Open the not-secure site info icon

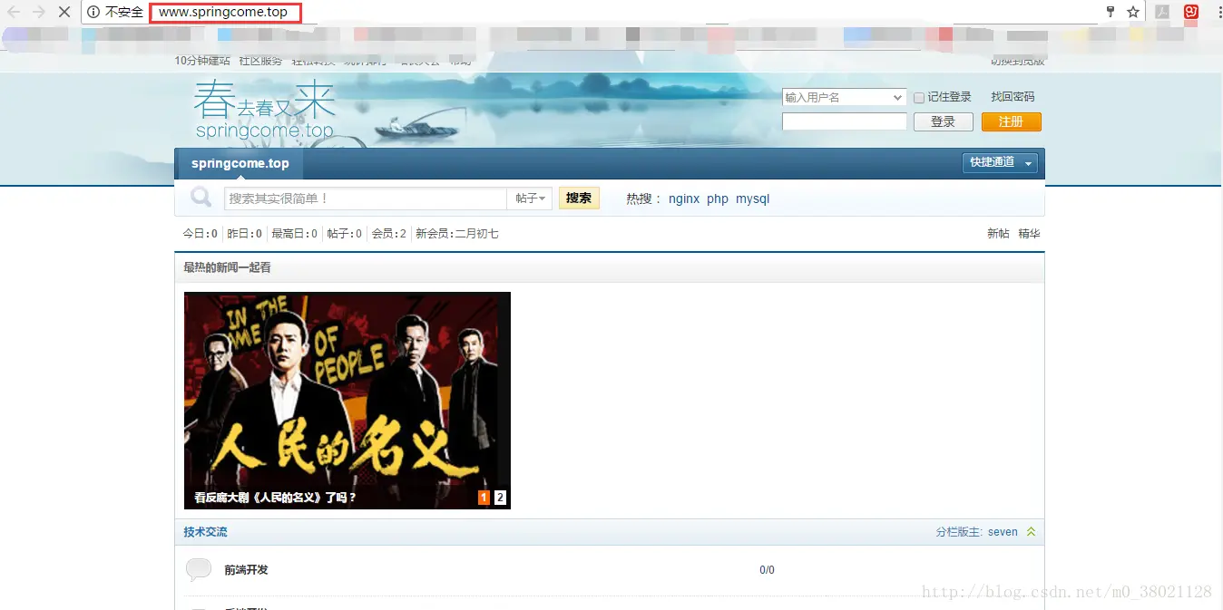(93, 13)
